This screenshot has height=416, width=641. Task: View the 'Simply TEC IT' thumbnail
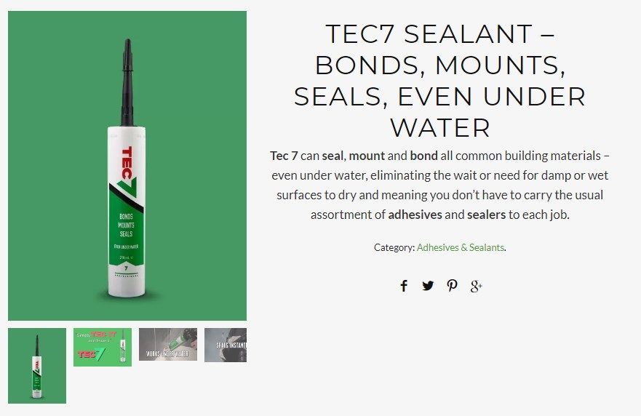point(103,347)
